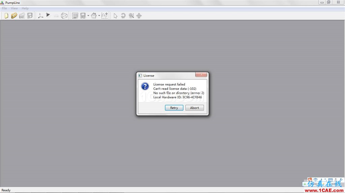The height and width of the screenshot is (193, 345).
Task: Click the greyed import geometry icon
Action: pyautogui.click(x=22, y=16)
